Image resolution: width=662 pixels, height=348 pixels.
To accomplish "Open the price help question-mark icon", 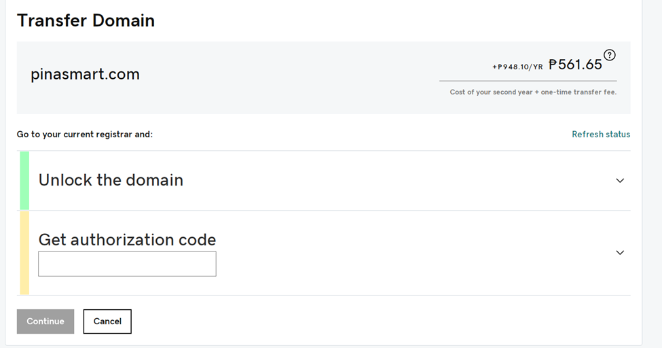I will point(609,55).
